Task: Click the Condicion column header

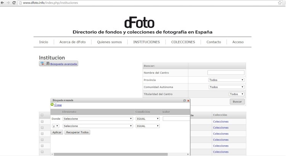Action: pos(143,112)
